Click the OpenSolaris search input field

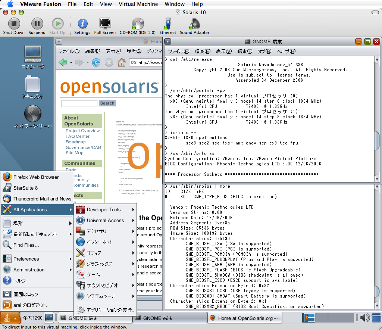coord(79,103)
